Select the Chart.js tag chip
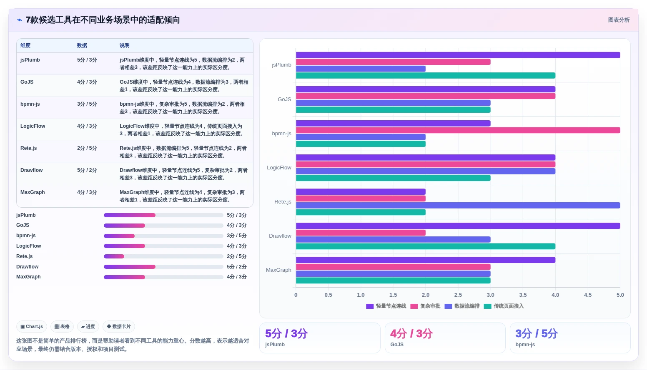647x370 pixels. coord(32,327)
